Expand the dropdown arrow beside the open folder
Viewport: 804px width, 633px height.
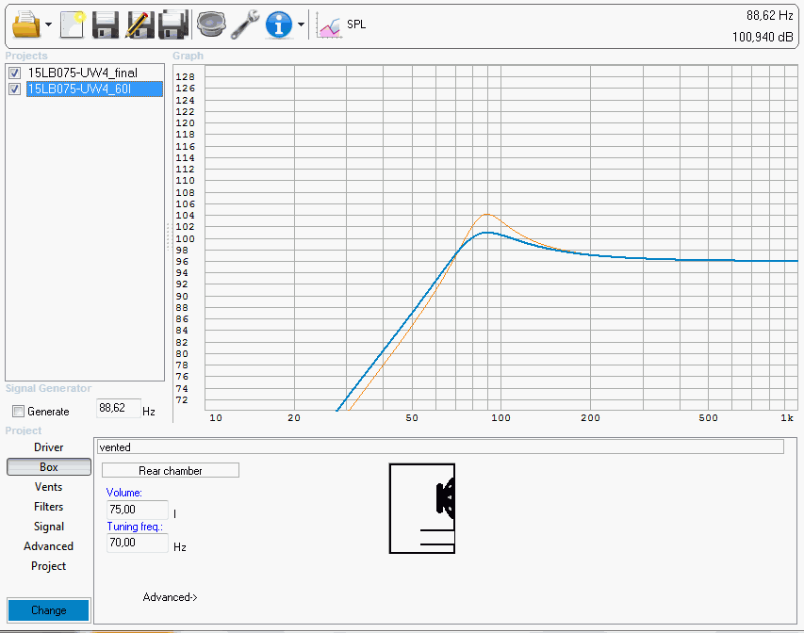pos(48,24)
